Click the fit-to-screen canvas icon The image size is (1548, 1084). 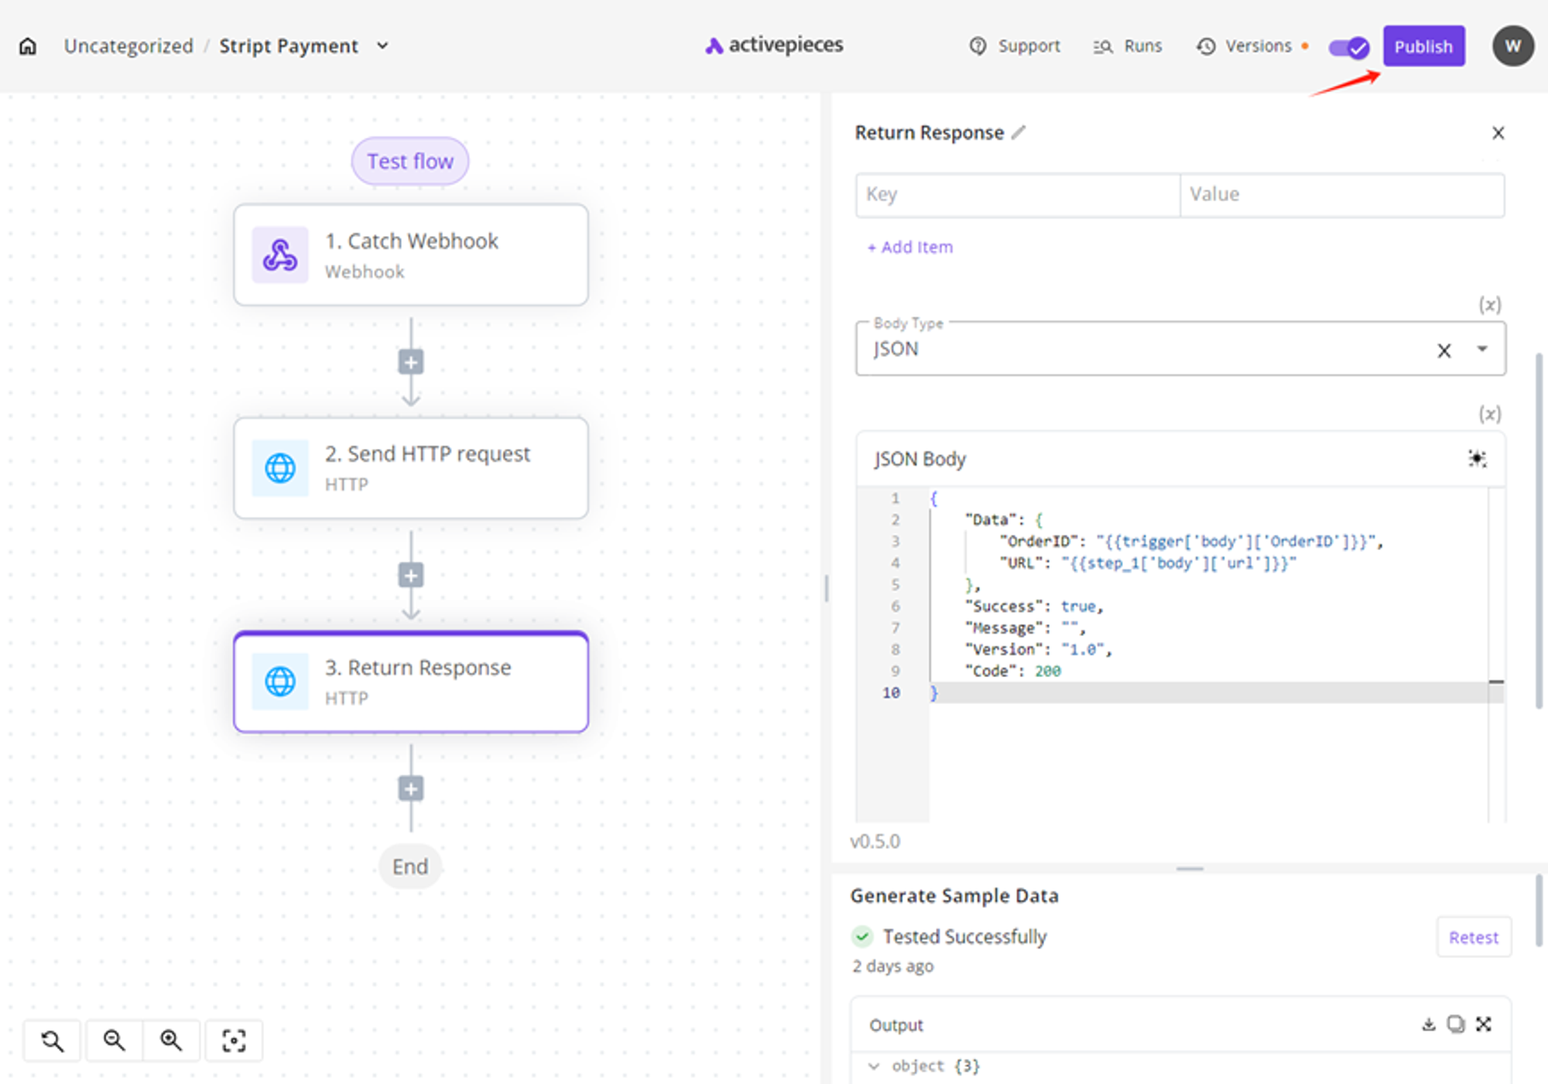coord(234,1041)
